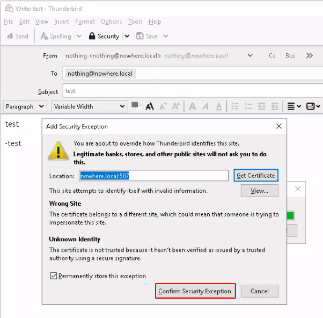Click the To recipient pill nothing@nowhere.local
The image size is (323, 318).
pyautogui.click(x=100, y=74)
